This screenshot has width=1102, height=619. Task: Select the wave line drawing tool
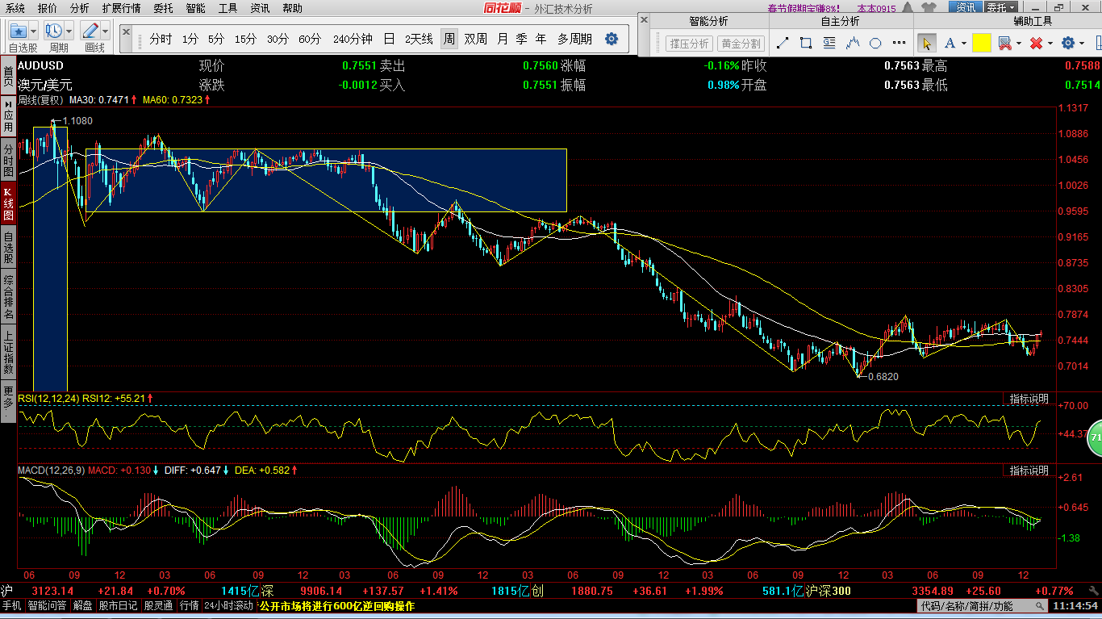click(853, 43)
